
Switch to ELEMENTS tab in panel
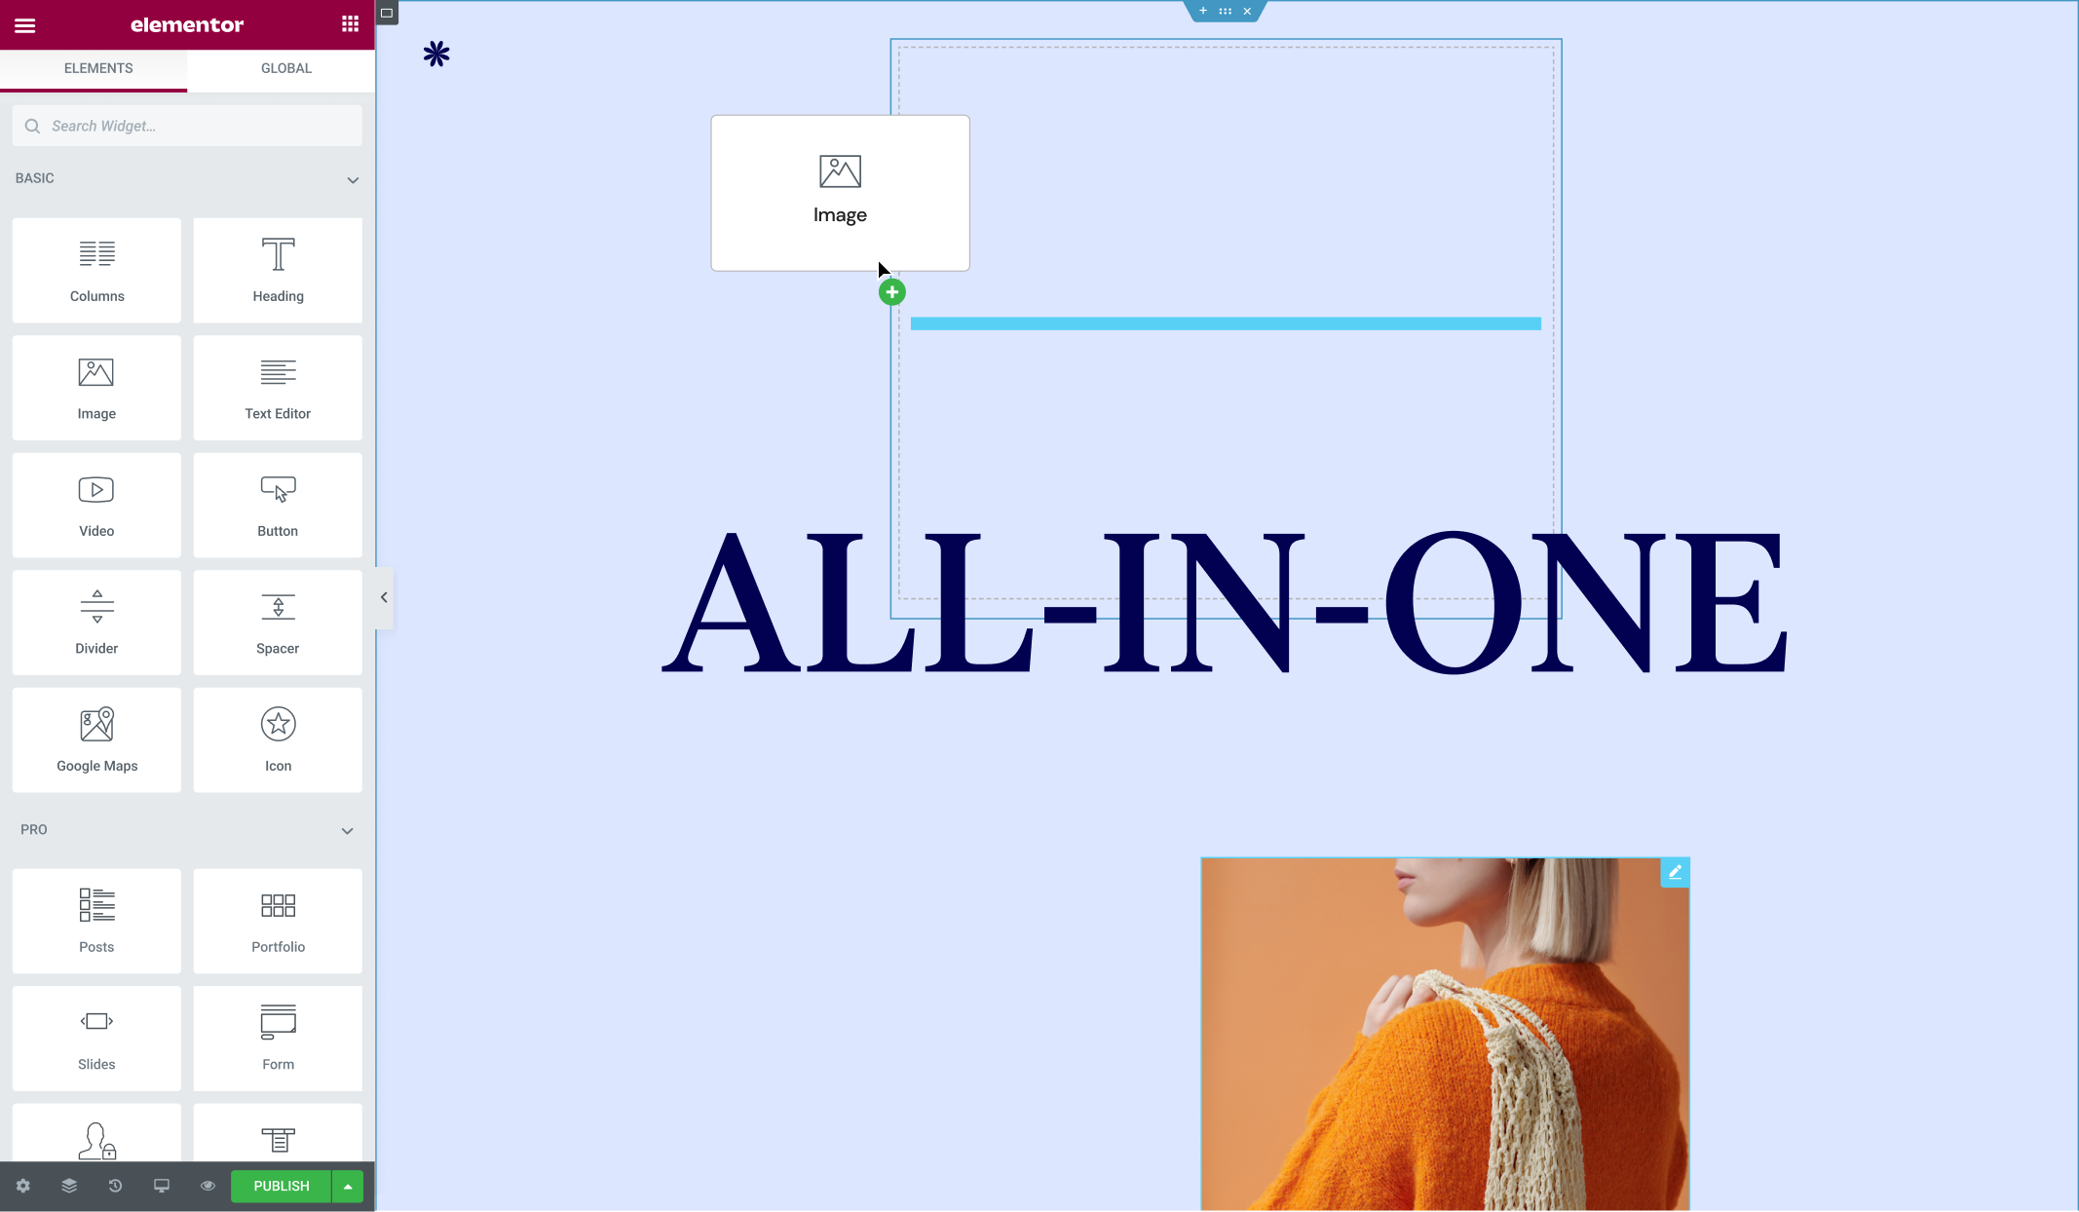(98, 68)
